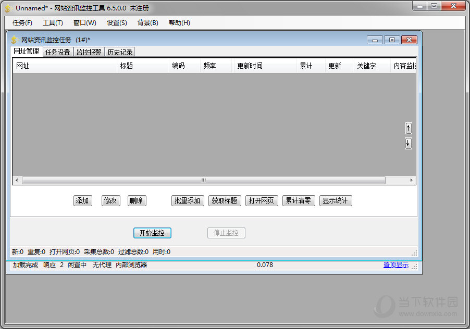The width and height of the screenshot is (470, 329).
Task: Switch to the 网址管理 tab
Action: point(27,51)
